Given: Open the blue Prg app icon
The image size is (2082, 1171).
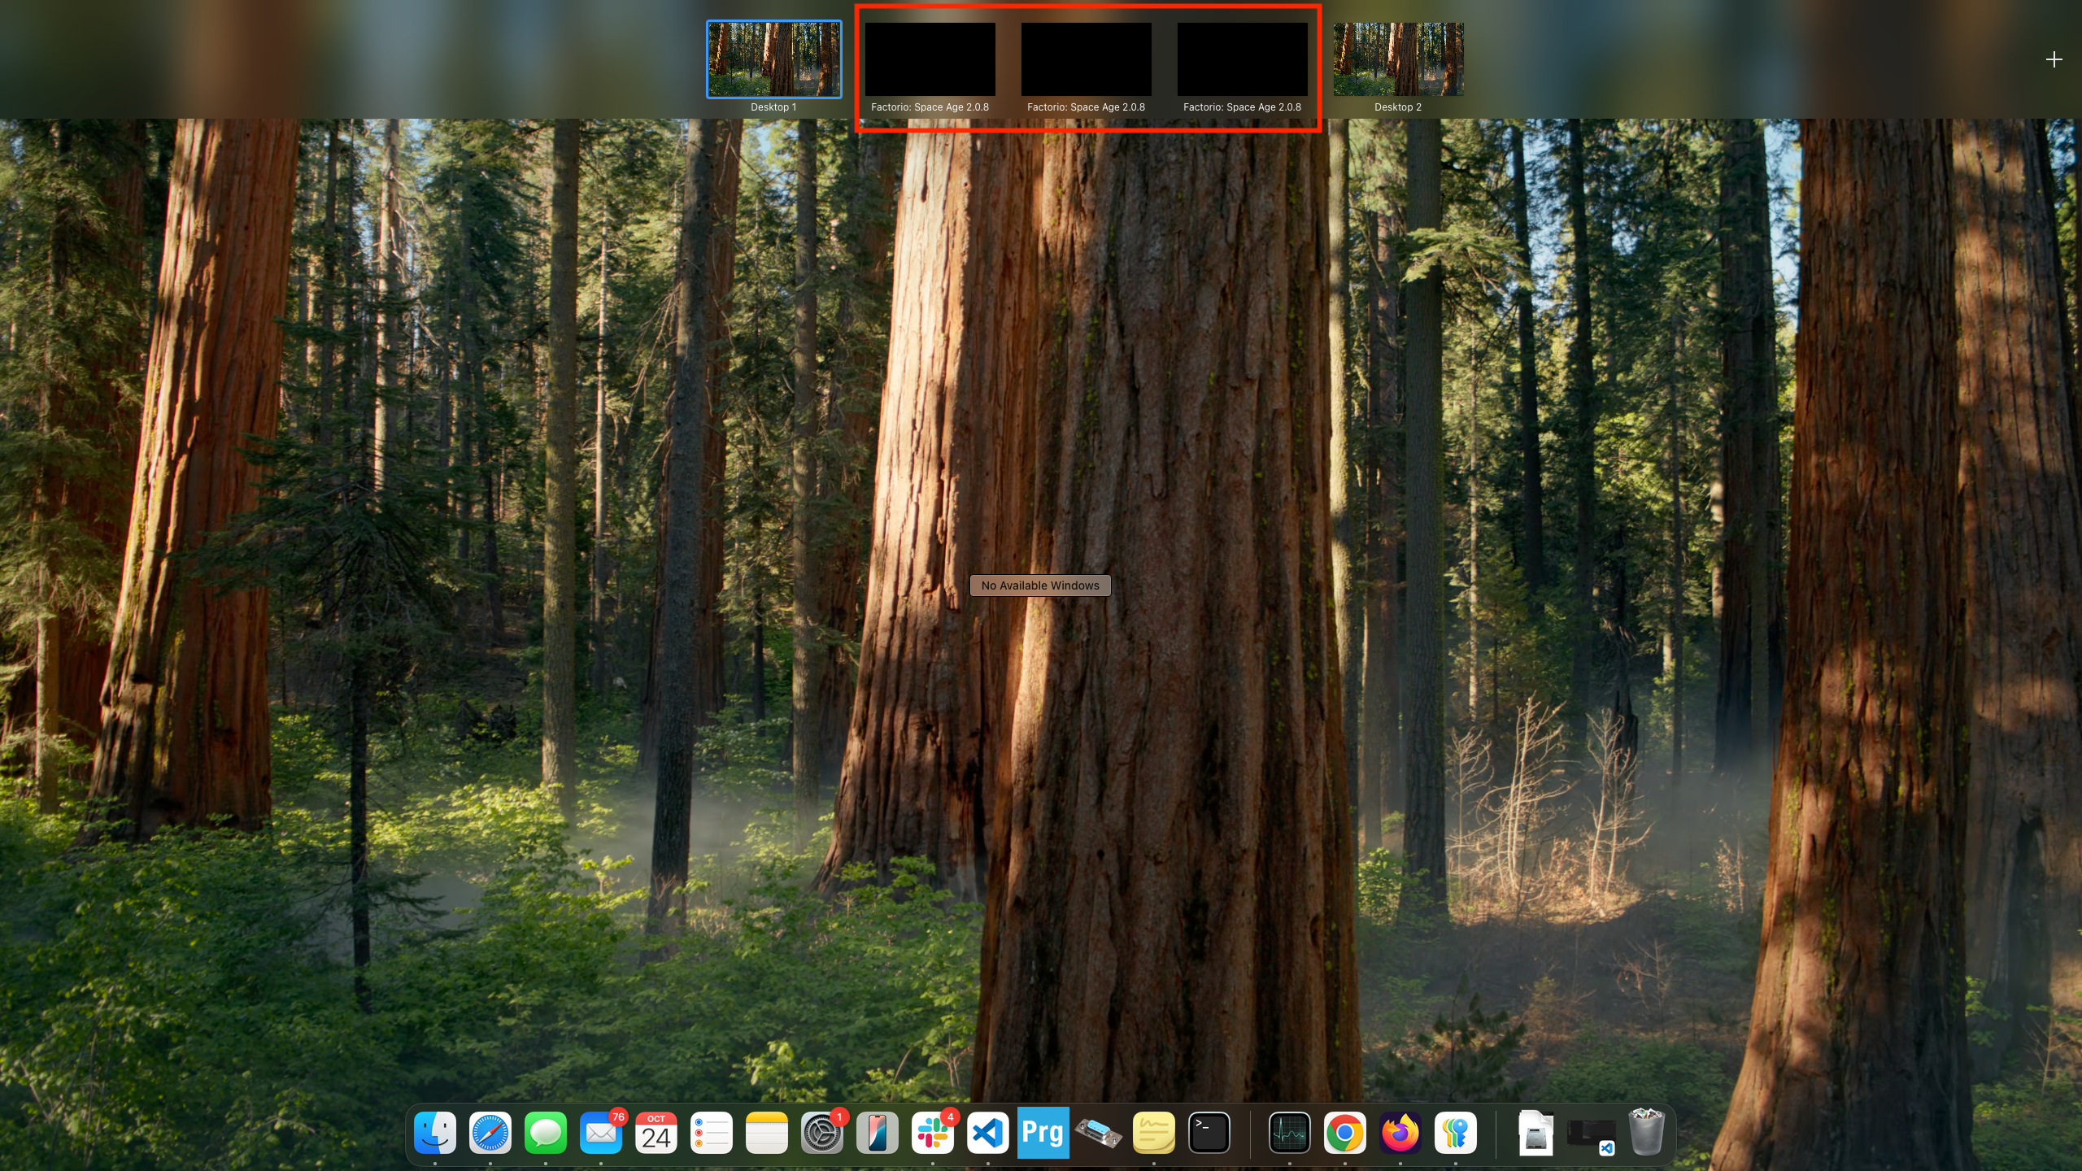Looking at the screenshot, I should (1043, 1133).
